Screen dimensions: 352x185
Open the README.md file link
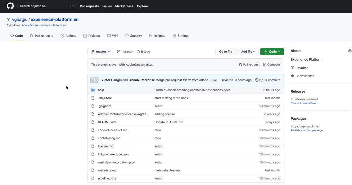107,122
